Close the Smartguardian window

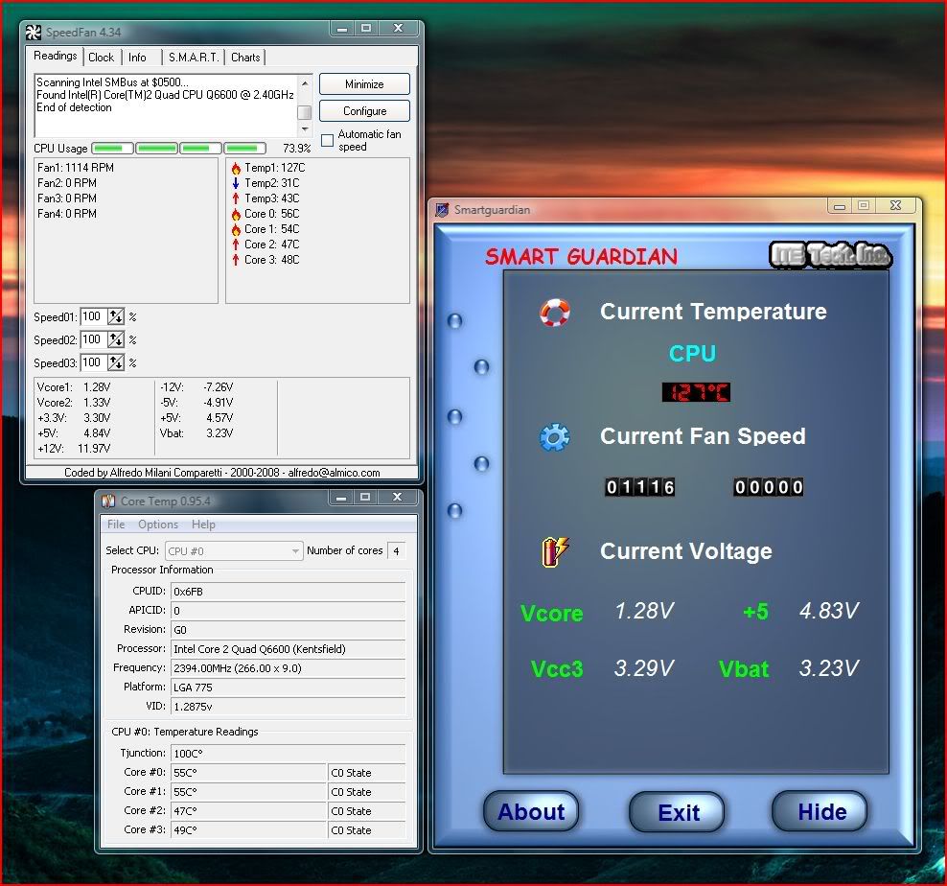[x=895, y=205]
